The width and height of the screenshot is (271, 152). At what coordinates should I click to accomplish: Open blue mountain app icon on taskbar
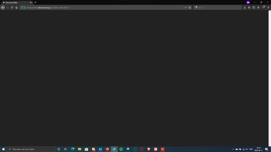pyautogui.click(x=128, y=149)
